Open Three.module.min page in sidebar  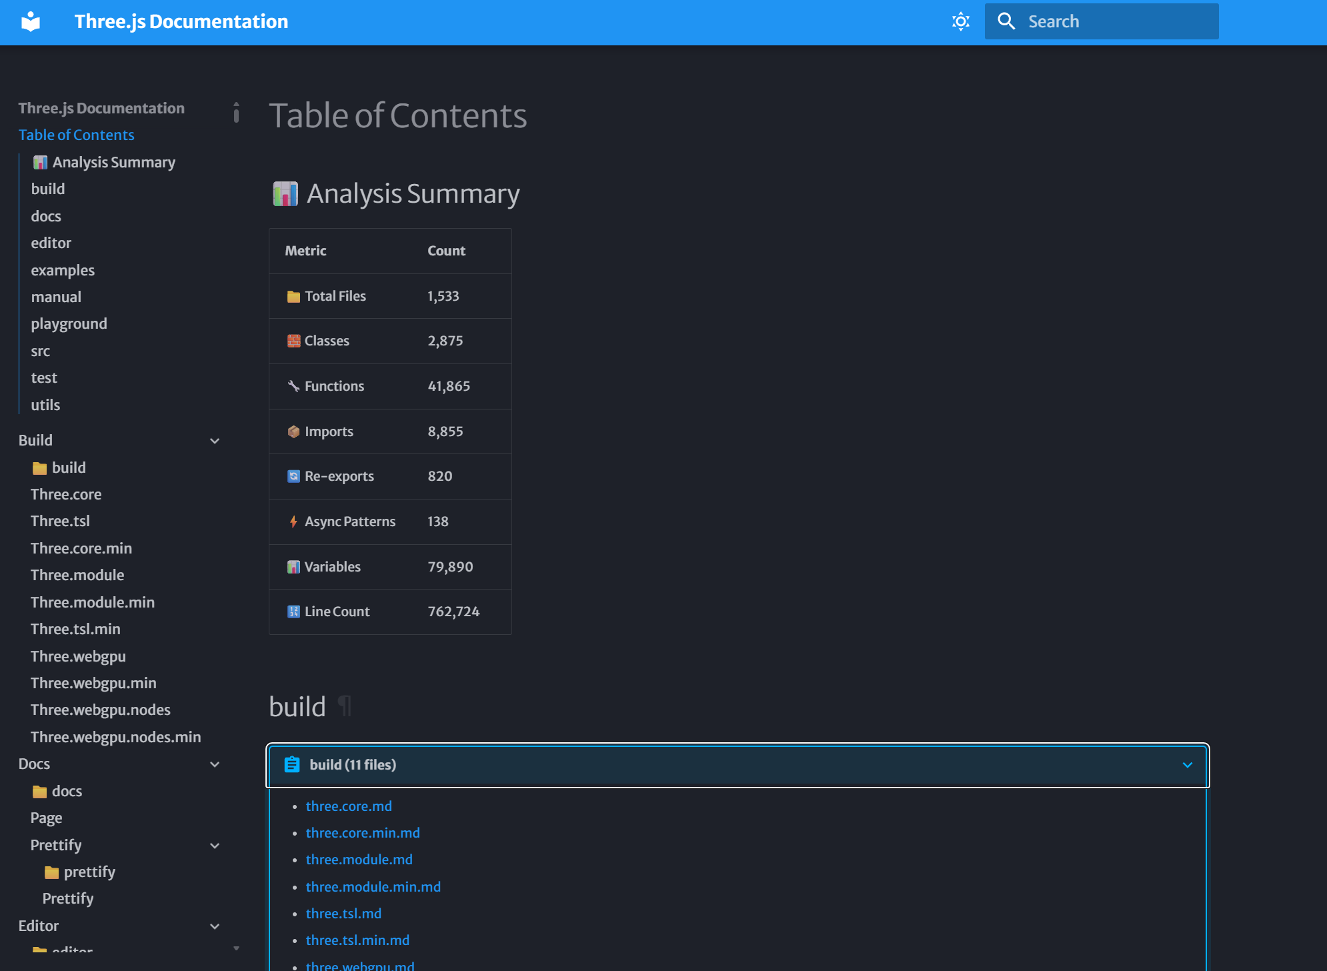pos(93,603)
